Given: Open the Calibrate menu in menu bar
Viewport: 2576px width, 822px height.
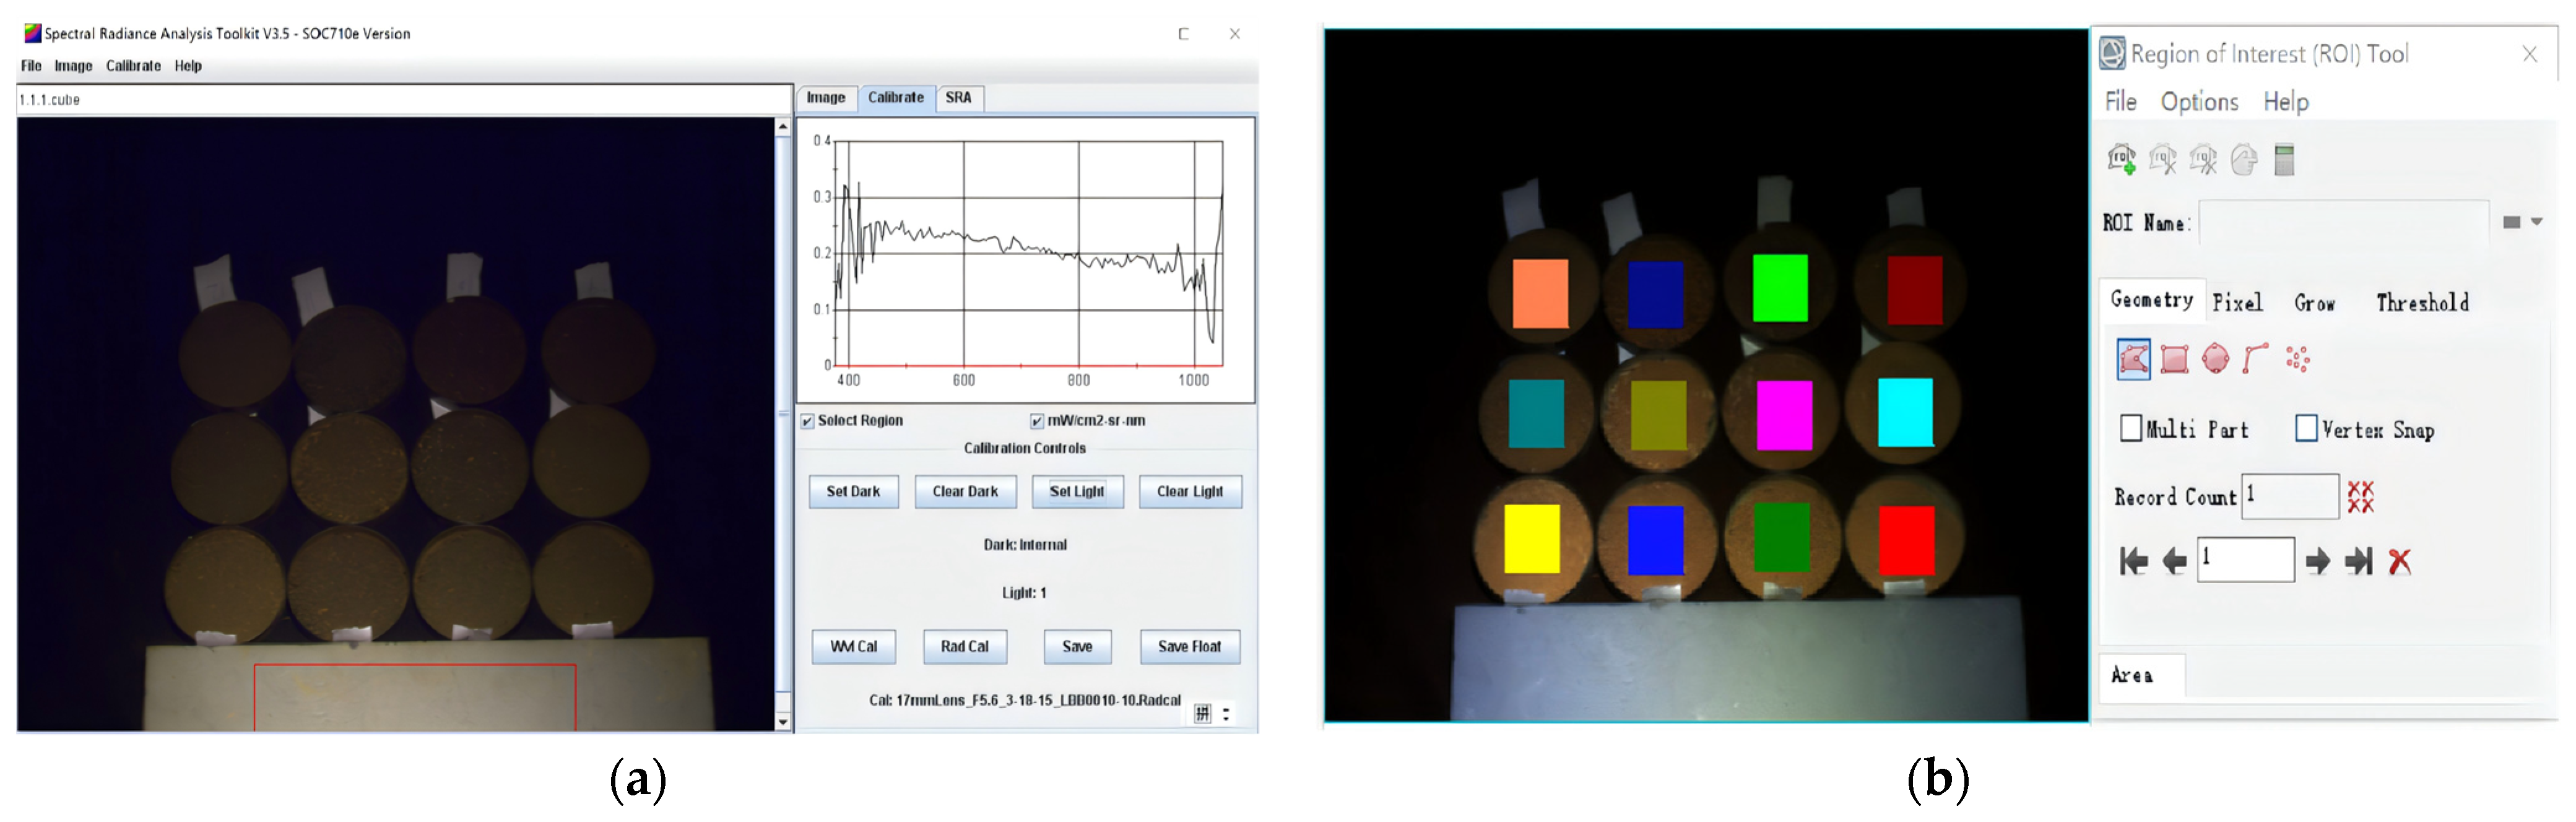Looking at the screenshot, I should 133,66.
